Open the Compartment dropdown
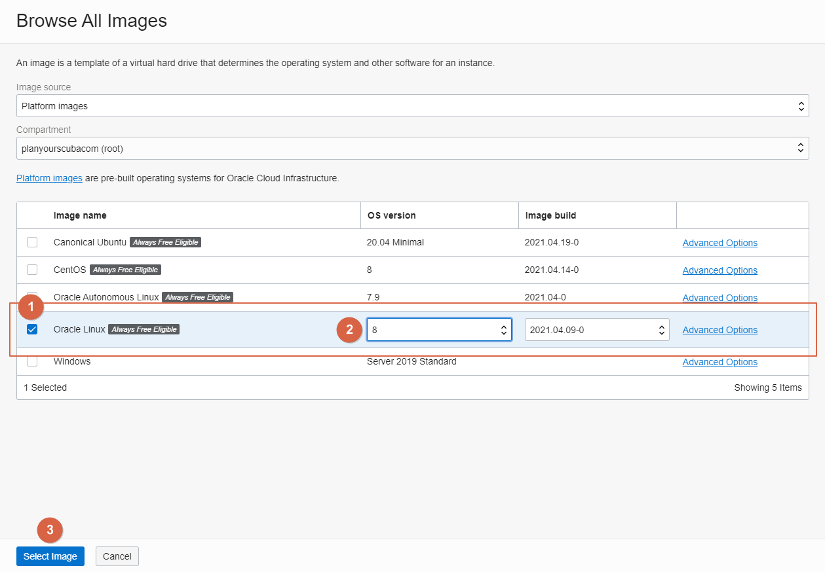The image size is (825, 572). [413, 148]
